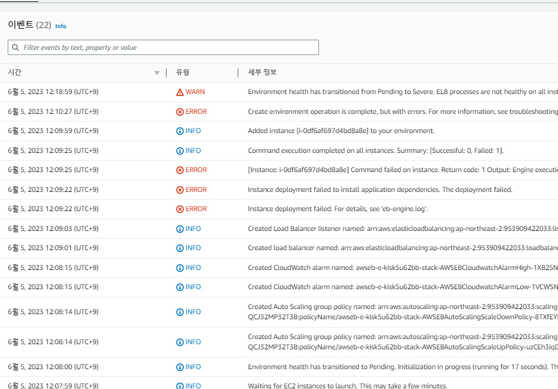Click INFO icon for Load Balancer listener event

[180, 229]
